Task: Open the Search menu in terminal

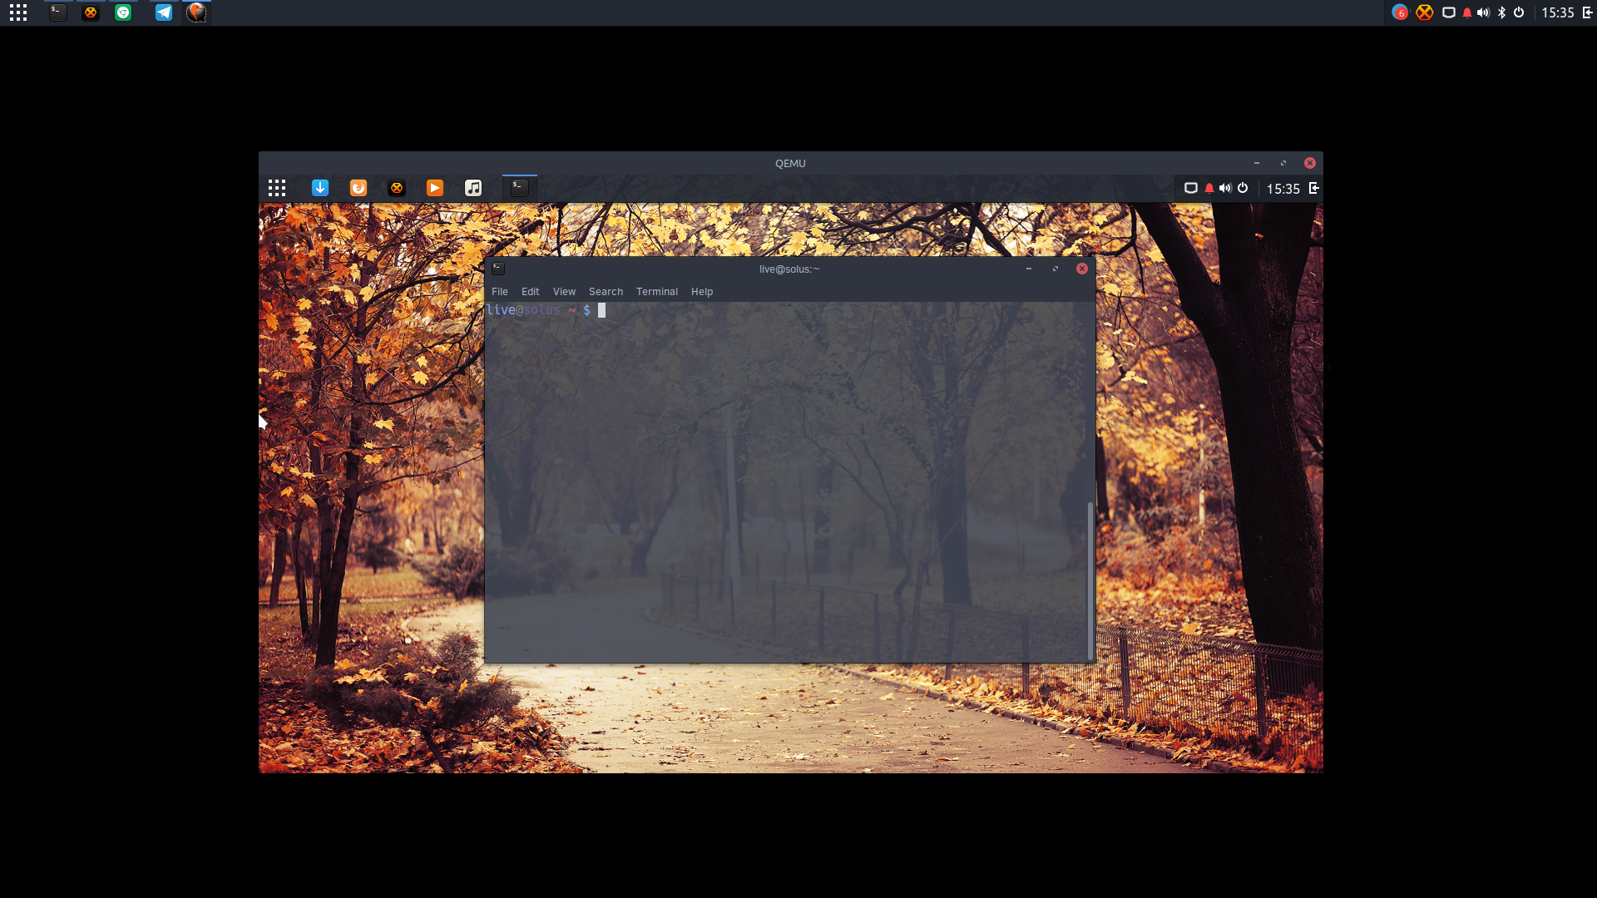Action: [606, 292]
